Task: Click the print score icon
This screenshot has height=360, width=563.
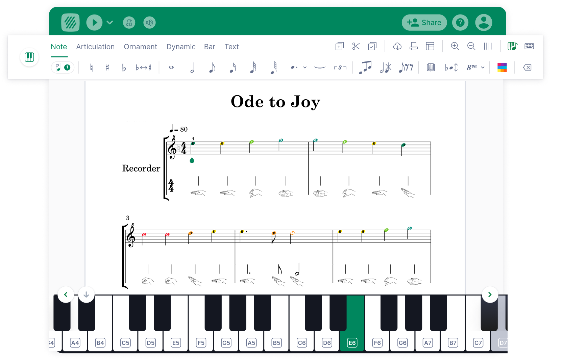Action: coord(414,47)
